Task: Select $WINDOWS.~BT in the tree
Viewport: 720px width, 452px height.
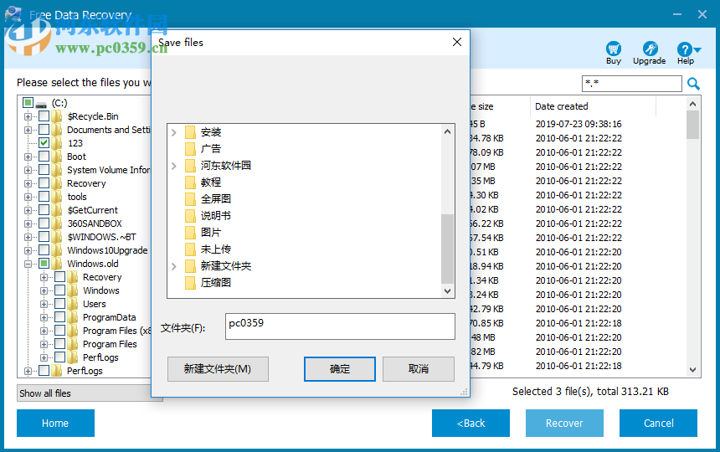Action: (101, 237)
